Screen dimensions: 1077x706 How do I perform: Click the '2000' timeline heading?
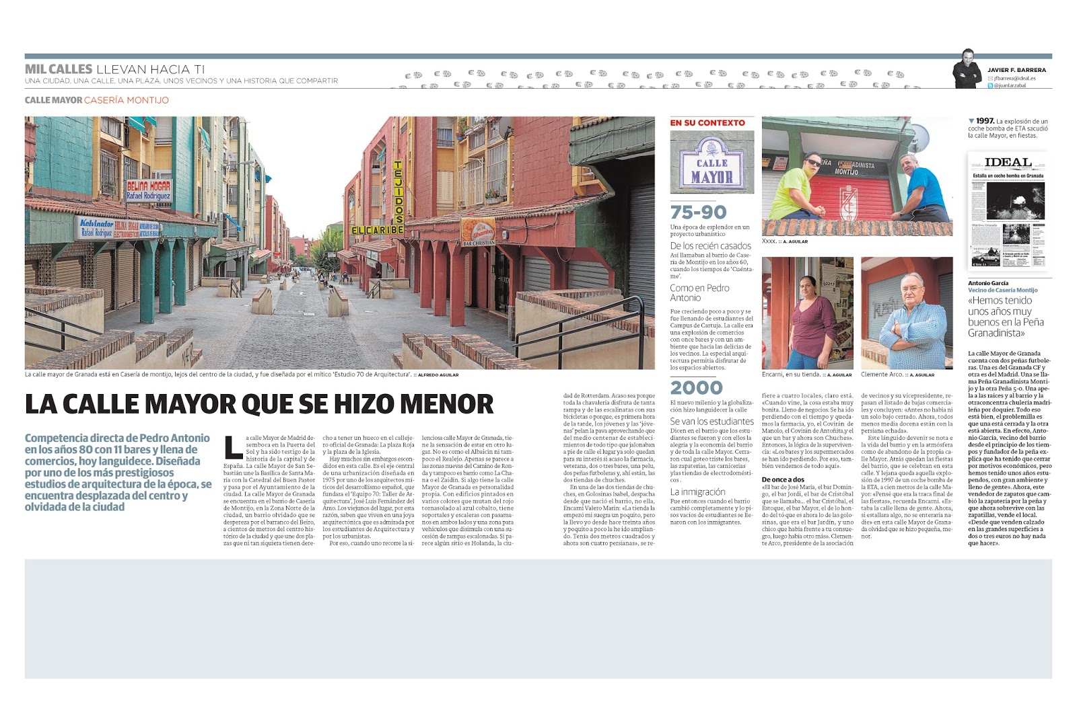point(696,388)
